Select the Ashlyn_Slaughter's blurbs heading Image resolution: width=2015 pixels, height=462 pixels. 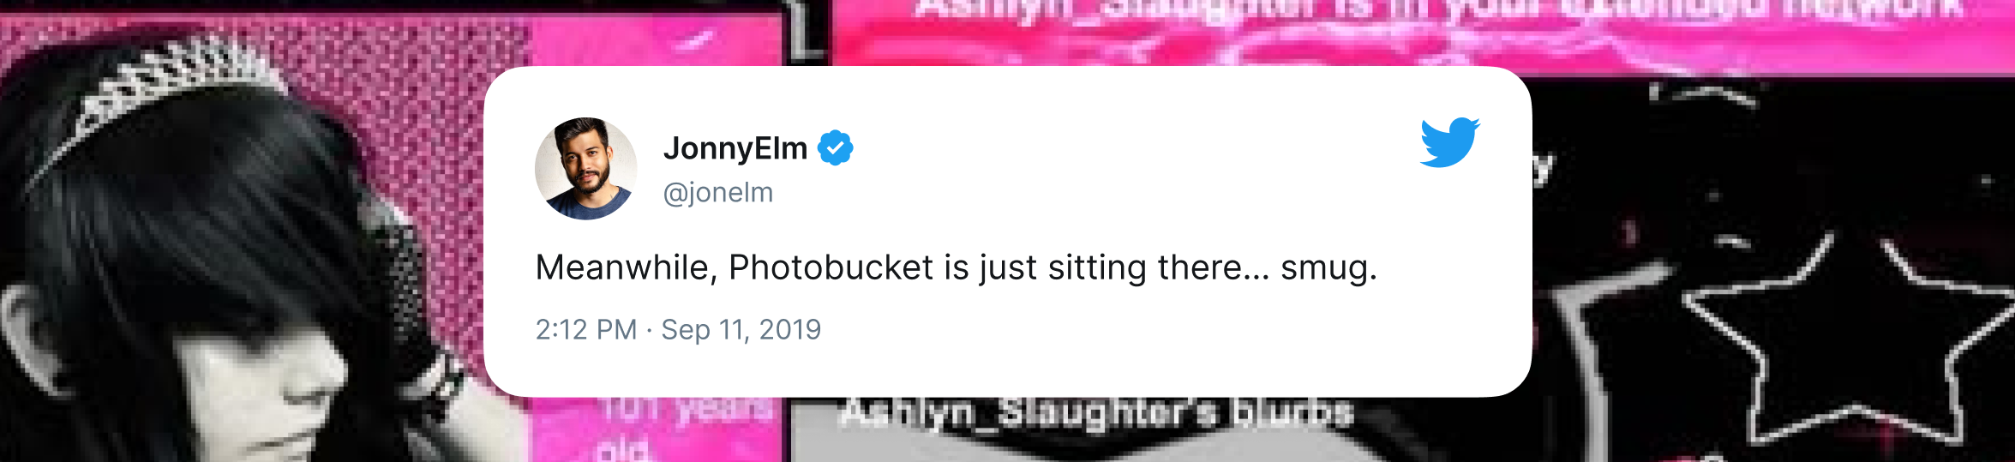pyautogui.click(x=1096, y=413)
